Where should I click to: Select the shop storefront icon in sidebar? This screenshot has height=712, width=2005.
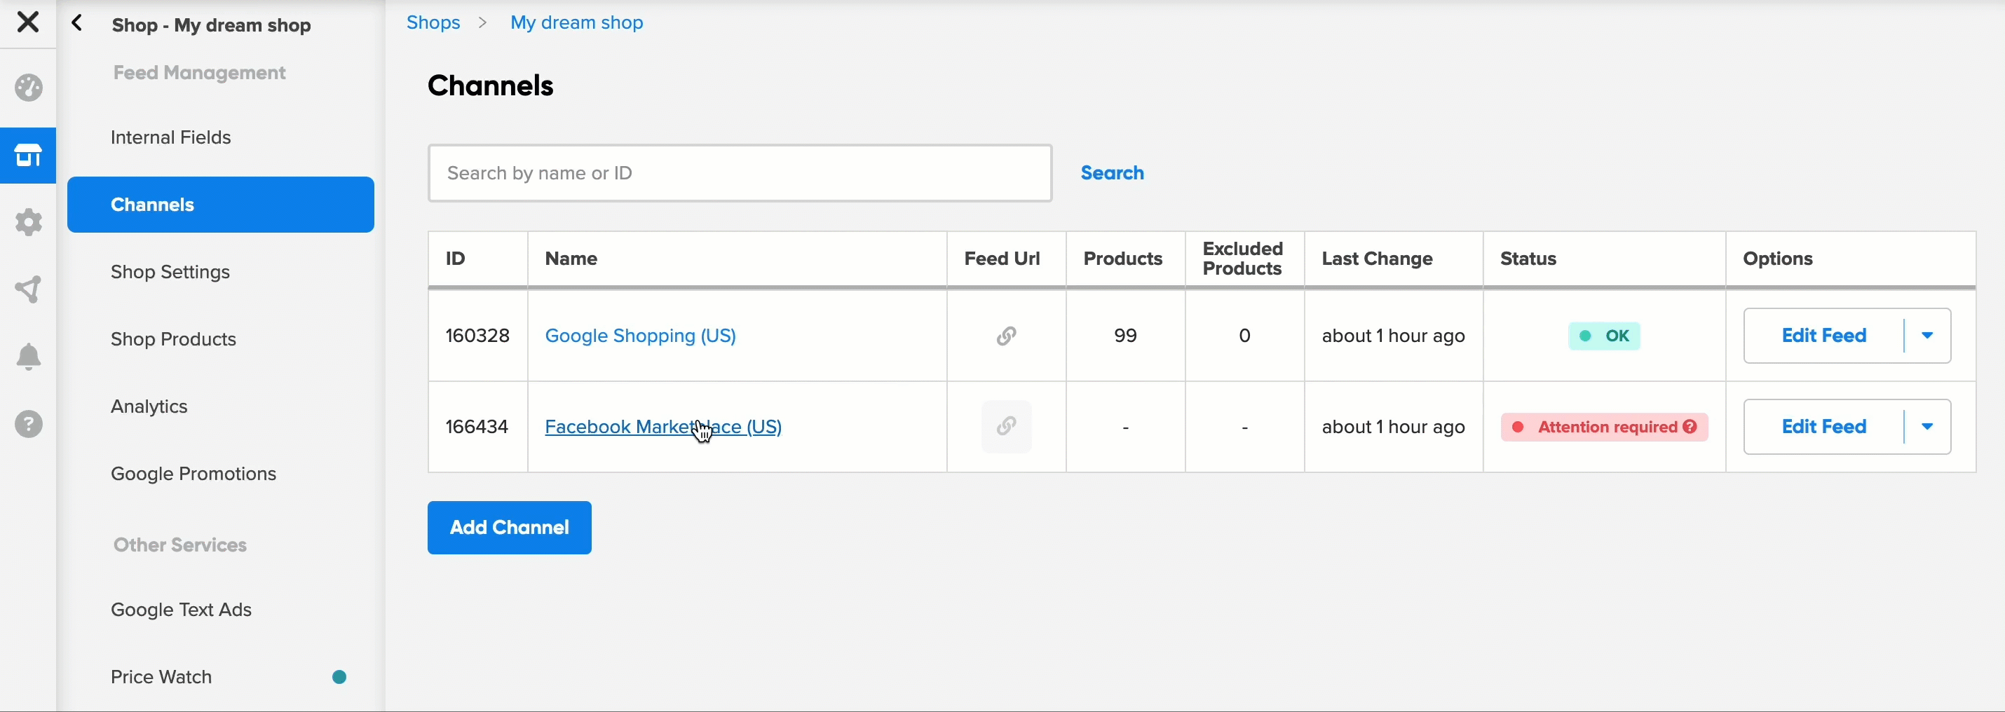tap(28, 156)
